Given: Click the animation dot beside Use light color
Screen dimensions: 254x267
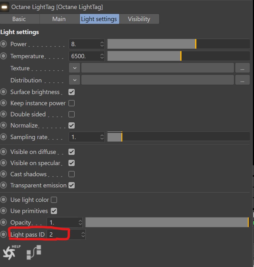Looking at the screenshot, I should click(x=3, y=199).
